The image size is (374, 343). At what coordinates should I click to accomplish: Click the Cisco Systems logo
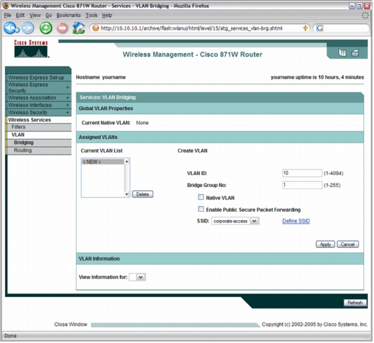(x=31, y=49)
